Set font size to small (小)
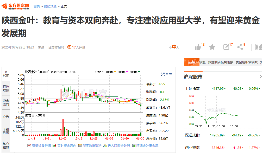The height and width of the screenshot is (153, 269). point(170,47)
